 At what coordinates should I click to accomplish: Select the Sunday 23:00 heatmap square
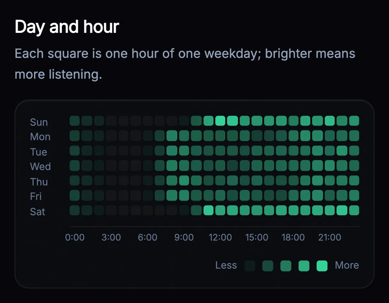(354, 121)
